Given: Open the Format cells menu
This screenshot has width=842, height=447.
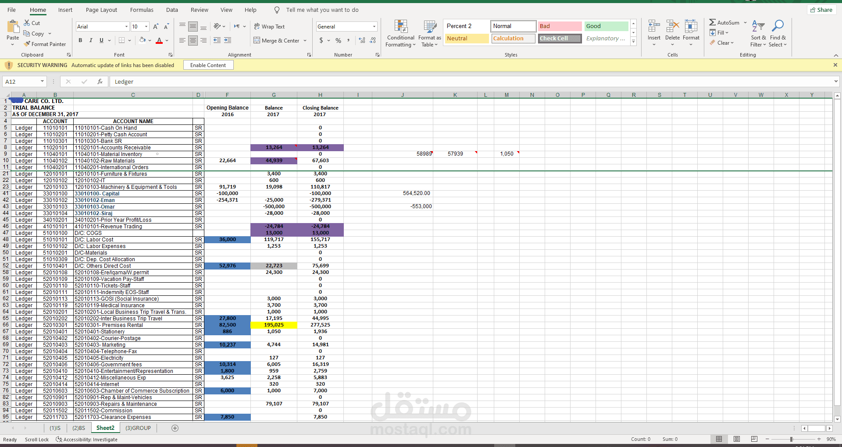Looking at the screenshot, I should coord(691,33).
